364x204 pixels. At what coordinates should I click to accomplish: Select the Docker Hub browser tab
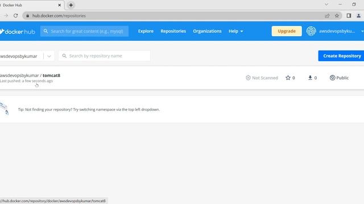tap(31, 5)
